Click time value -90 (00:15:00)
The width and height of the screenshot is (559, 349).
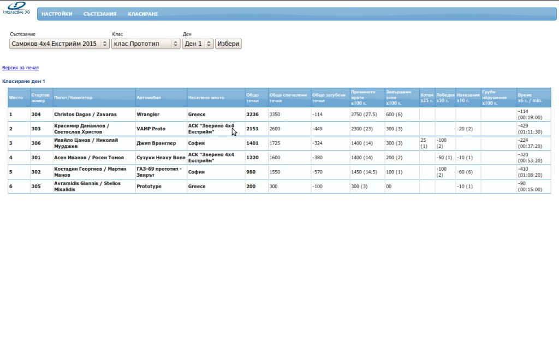tap(530, 186)
